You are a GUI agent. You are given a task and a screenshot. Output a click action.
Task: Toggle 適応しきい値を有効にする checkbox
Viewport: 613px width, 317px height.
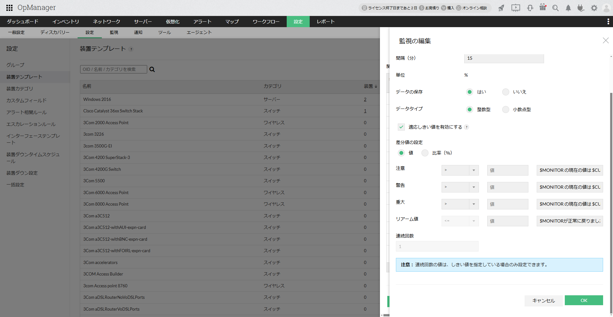pyautogui.click(x=401, y=127)
